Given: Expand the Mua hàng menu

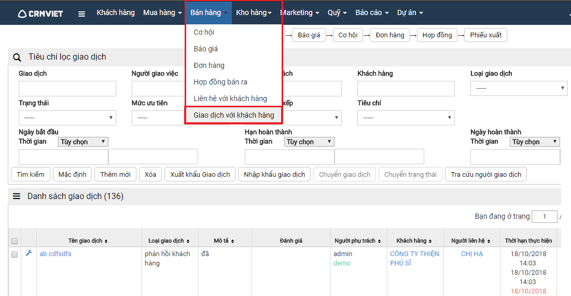Looking at the screenshot, I should click(x=162, y=13).
